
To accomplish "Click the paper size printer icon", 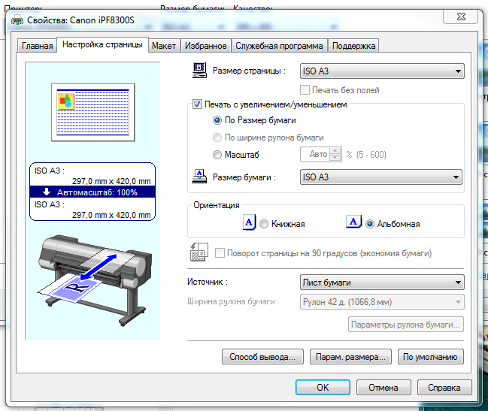I will 199,177.
